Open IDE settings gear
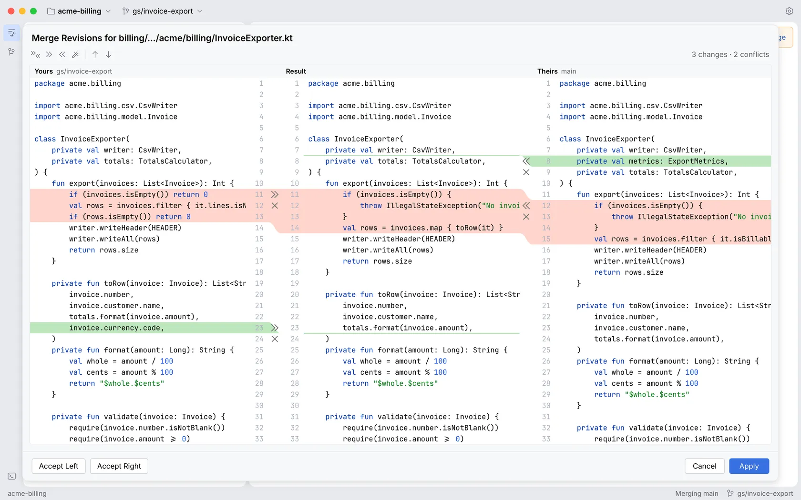The width and height of the screenshot is (801, 500). [x=789, y=11]
